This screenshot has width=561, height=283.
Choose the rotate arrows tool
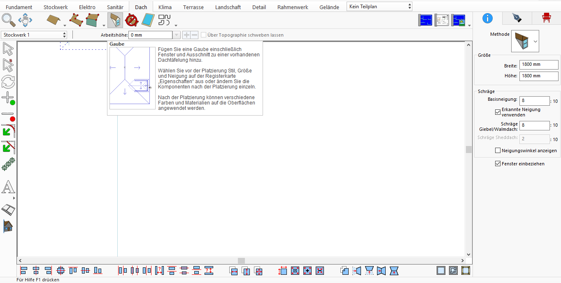pyautogui.click(x=8, y=82)
